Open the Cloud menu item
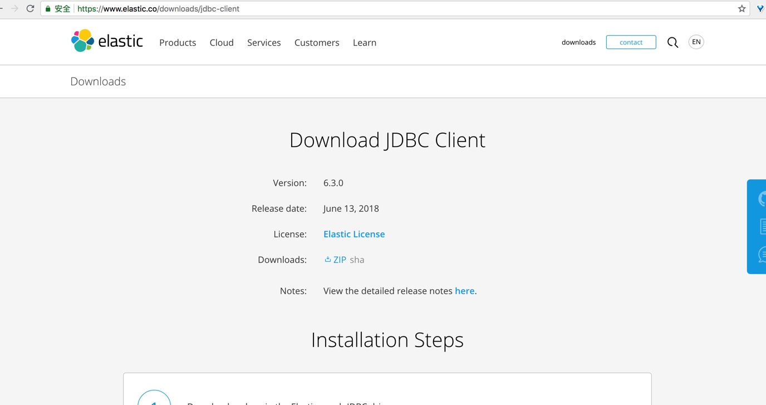 pyautogui.click(x=222, y=43)
